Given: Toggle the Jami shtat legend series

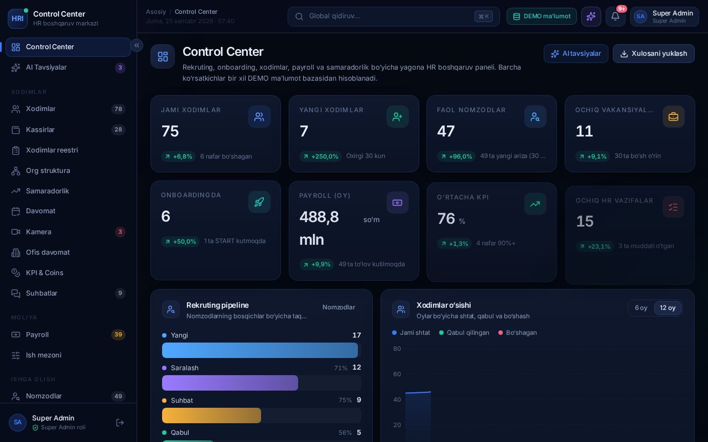Looking at the screenshot, I should click(x=411, y=333).
